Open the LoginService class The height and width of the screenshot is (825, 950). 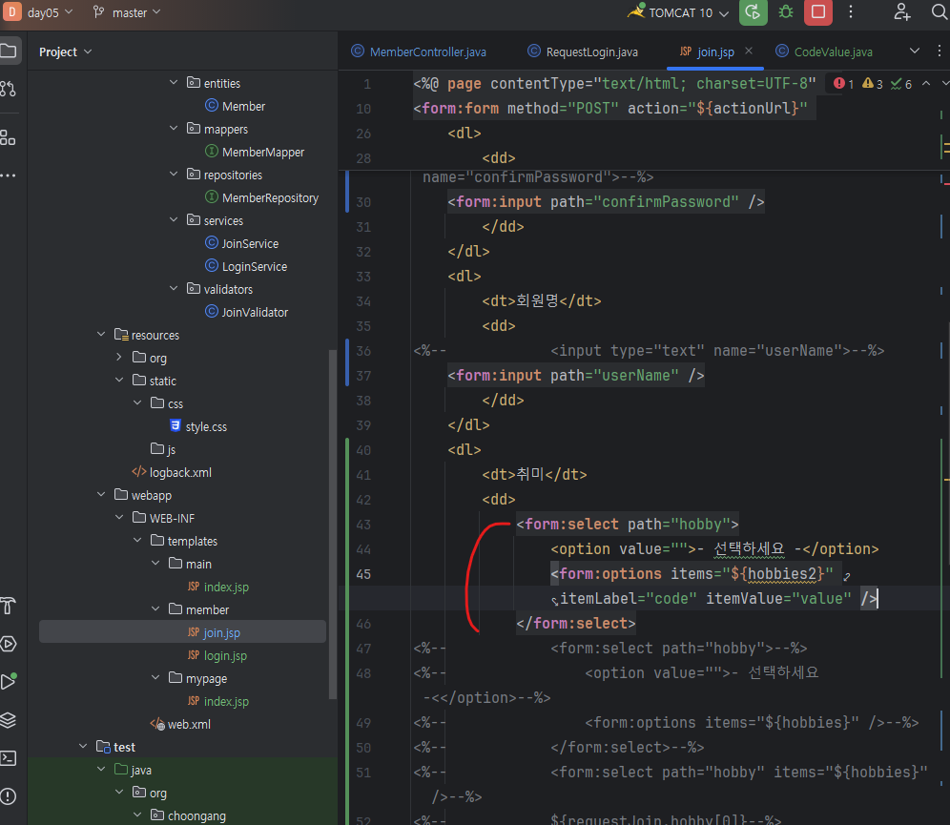tap(246, 266)
